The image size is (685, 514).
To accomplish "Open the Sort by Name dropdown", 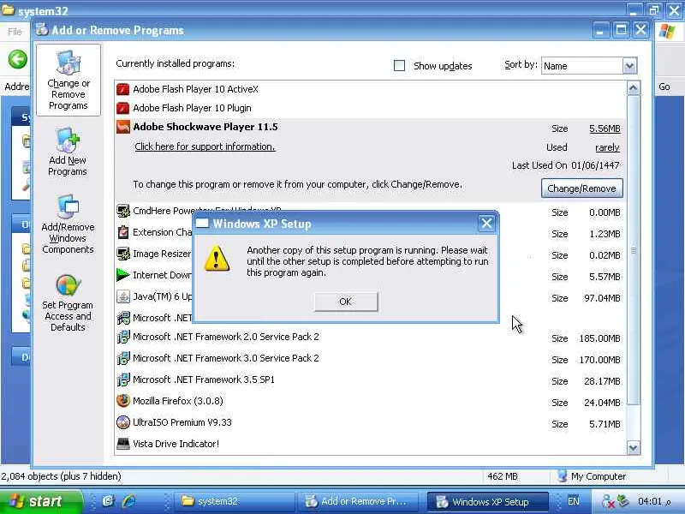I will click(629, 66).
